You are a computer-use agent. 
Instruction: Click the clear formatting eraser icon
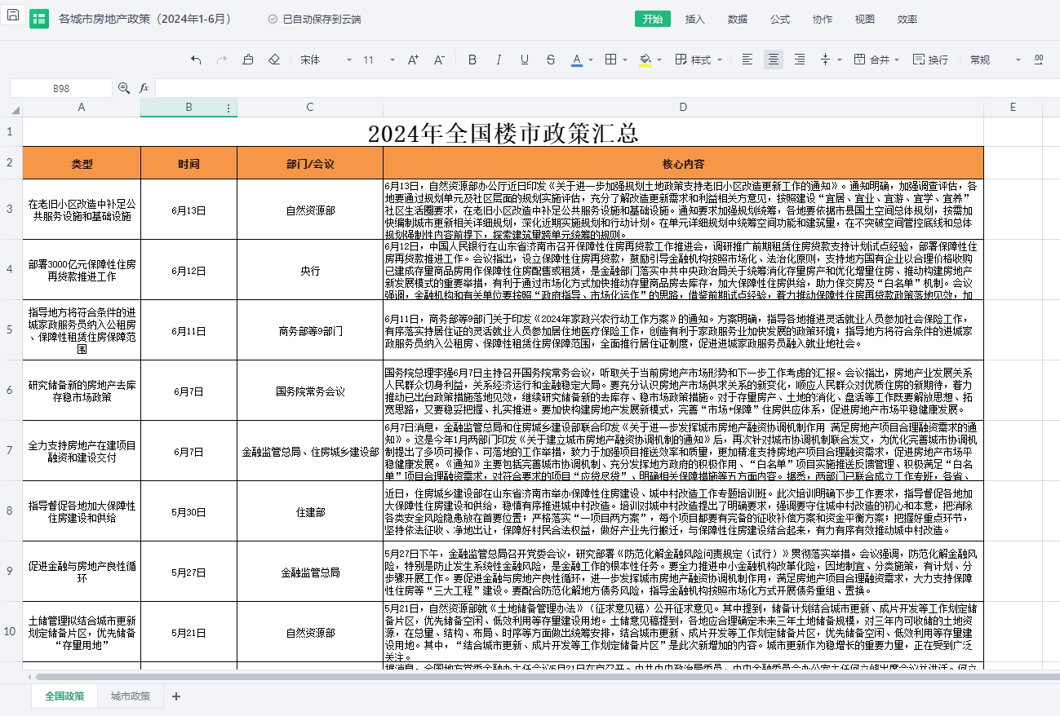point(274,60)
